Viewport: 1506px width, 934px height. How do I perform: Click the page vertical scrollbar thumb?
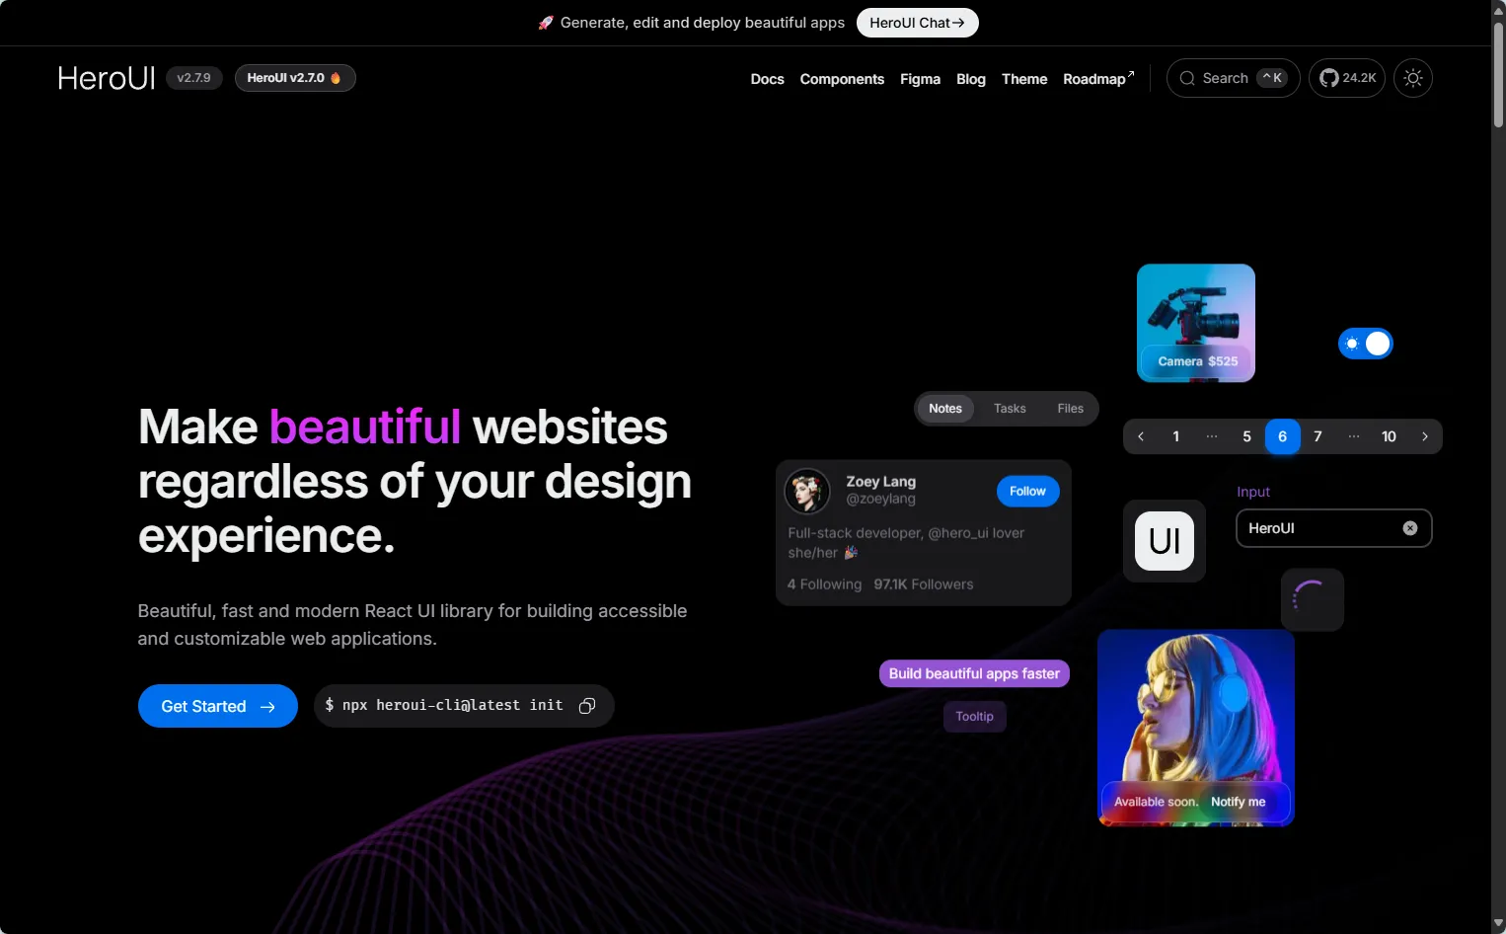click(x=1498, y=74)
